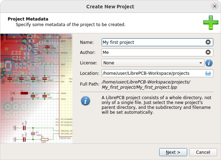Open the License dropdown showing None
Image resolution: width=221 pixels, height=160 pixels.
[153, 63]
